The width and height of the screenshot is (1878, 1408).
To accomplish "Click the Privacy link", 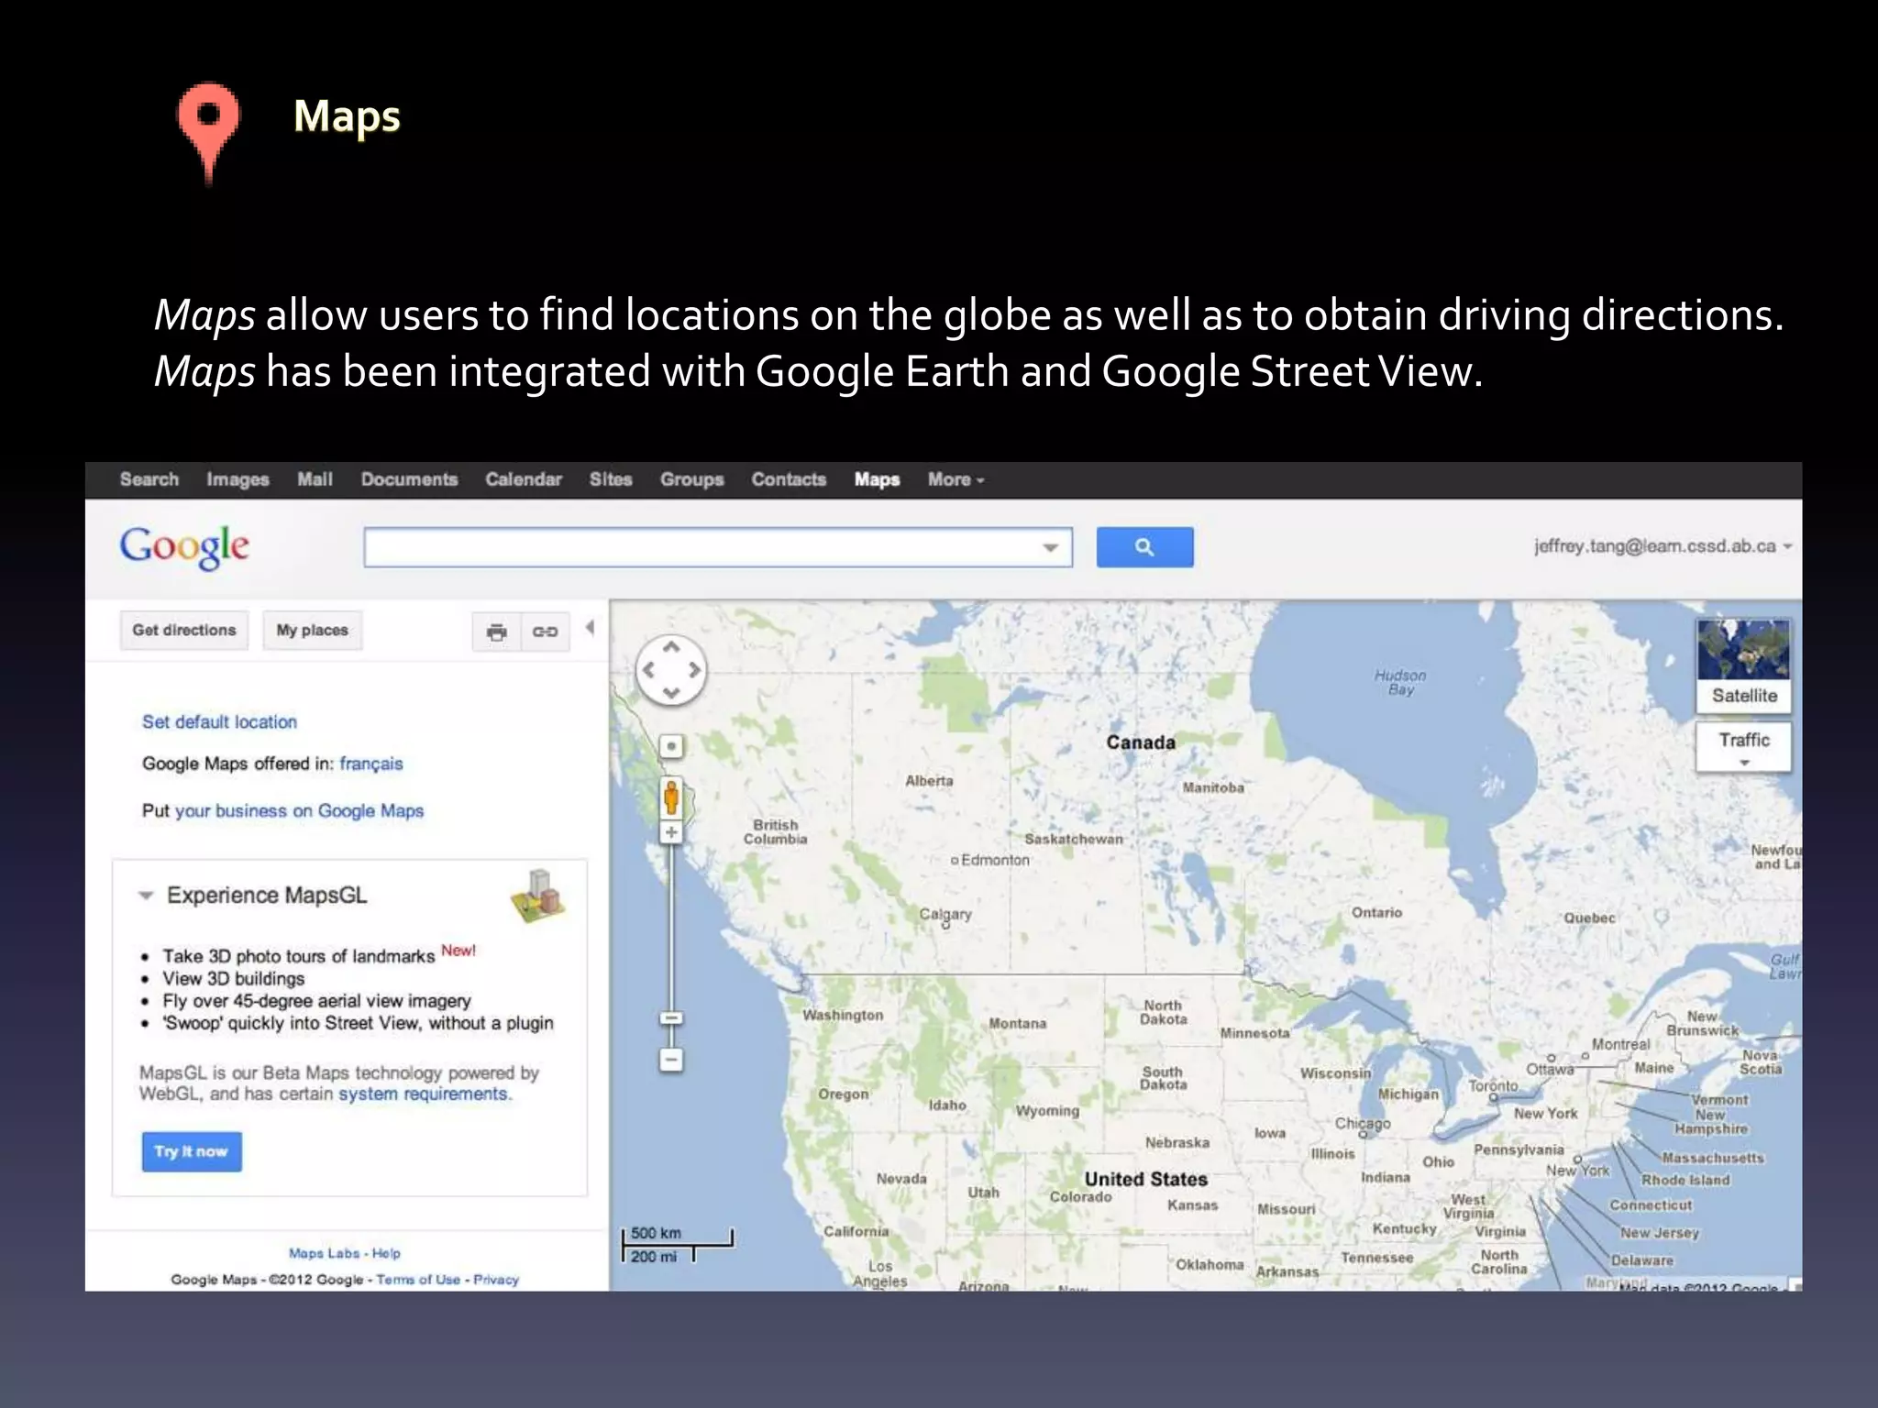I will [496, 1280].
